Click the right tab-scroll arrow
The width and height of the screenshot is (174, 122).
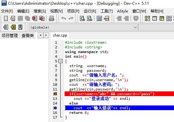(x=46, y=35)
